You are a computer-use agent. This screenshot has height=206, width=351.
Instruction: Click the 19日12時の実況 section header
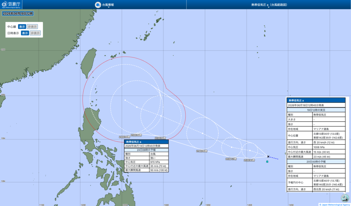coord(316,110)
